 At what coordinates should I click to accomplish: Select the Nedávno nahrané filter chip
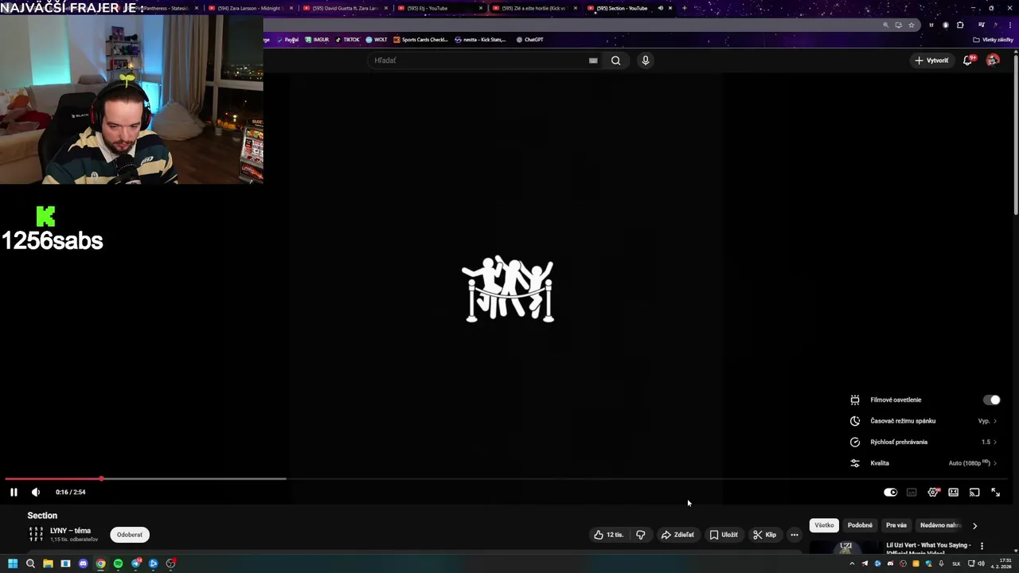pos(940,525)
